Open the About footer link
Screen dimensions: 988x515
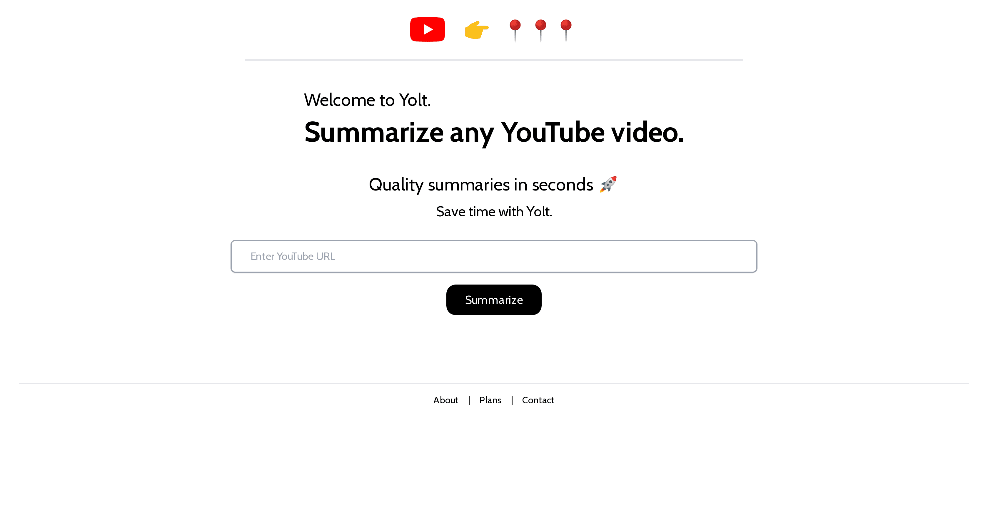[446, 400]
